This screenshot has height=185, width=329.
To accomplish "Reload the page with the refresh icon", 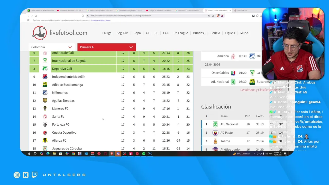I will [36, 16].
